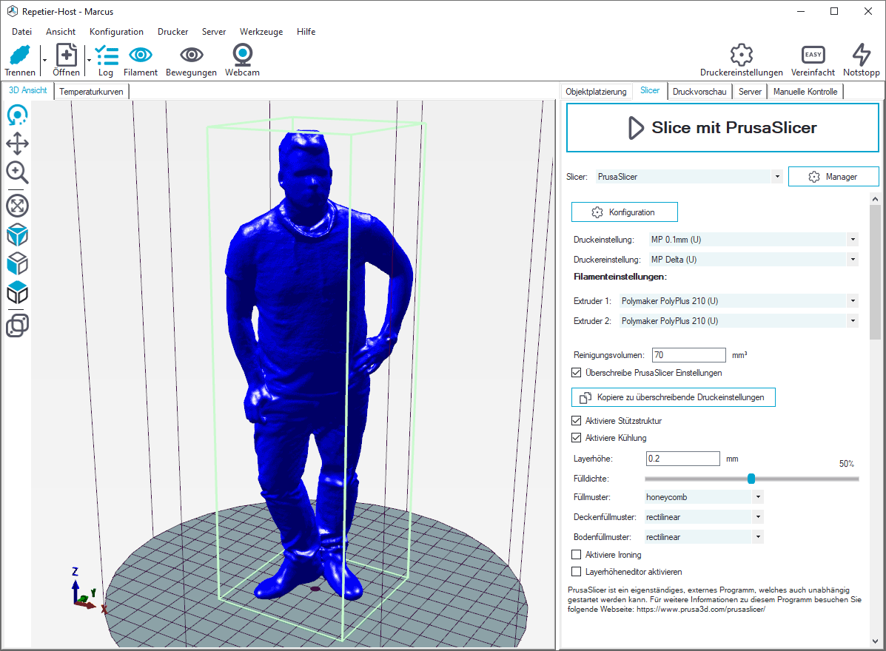Viewport: 886px width, 651px height.
Task: Click the zoom magnifier tool in sidebar
Action: (x=17, y=172)
